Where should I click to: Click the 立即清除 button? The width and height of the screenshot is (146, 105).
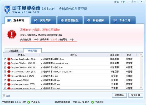[x=119, y=95]
